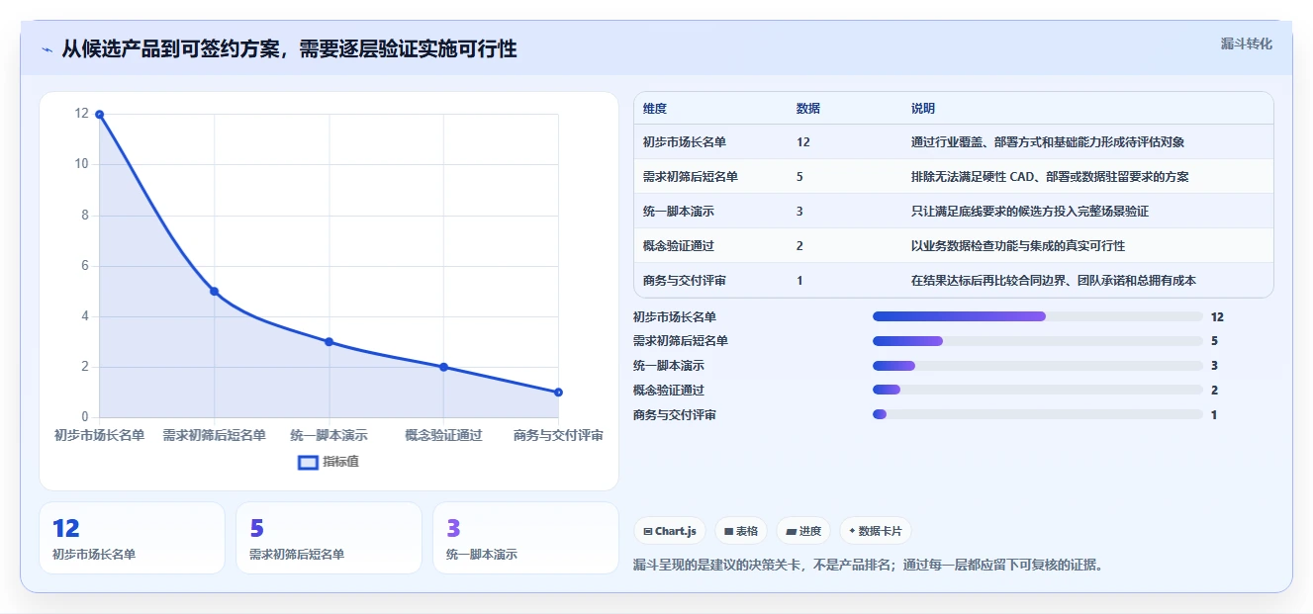Click the Chart.js chip
Viewport: 1313px width, 614px height.
pos(670,531)
